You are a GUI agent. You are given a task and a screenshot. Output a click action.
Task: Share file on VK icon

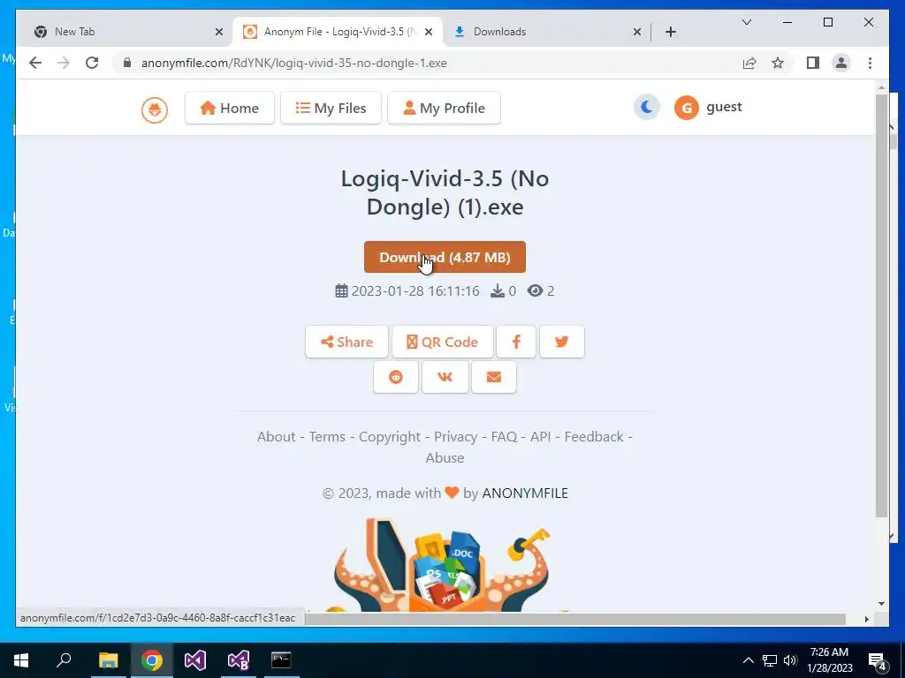pyautogui.click(x=445, y=377)
